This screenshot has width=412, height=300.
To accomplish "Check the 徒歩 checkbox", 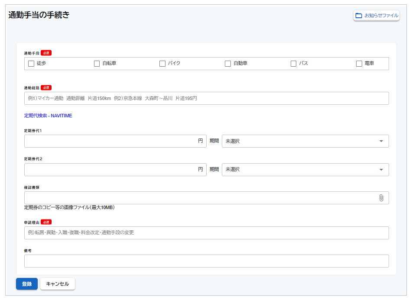I will click(x=31, y=64).
